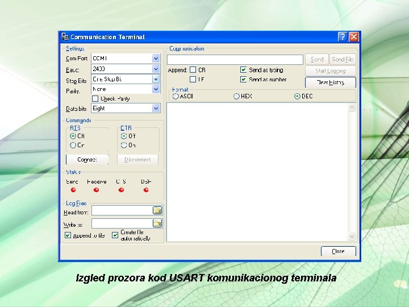The height and width of the screenshot is (307, 409).
Task: Click the Read from folder browse icon
Action: (157, 210)
